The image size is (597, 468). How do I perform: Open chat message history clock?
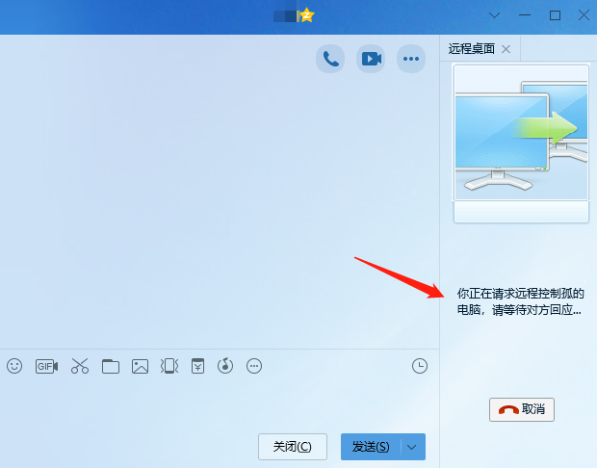click(419, 366)
